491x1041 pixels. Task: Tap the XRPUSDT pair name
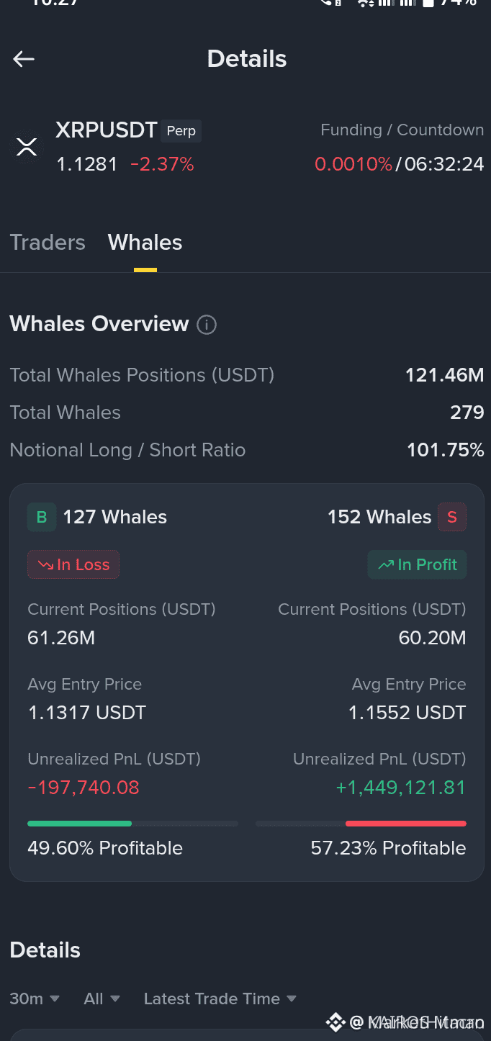[107, 130]
